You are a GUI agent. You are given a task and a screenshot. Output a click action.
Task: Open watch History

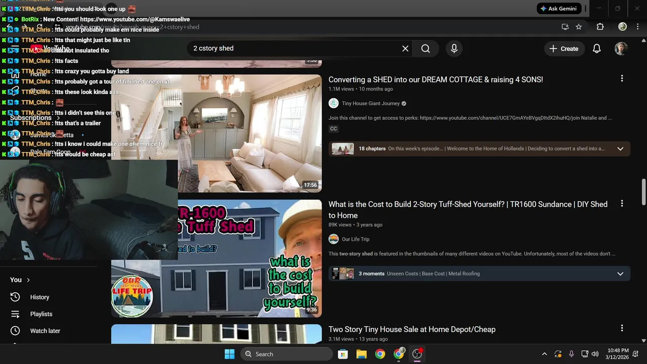tap(39, 297)
